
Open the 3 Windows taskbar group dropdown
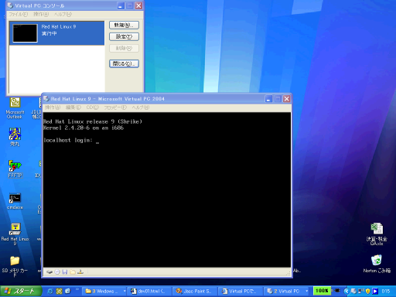pos(125,291)
